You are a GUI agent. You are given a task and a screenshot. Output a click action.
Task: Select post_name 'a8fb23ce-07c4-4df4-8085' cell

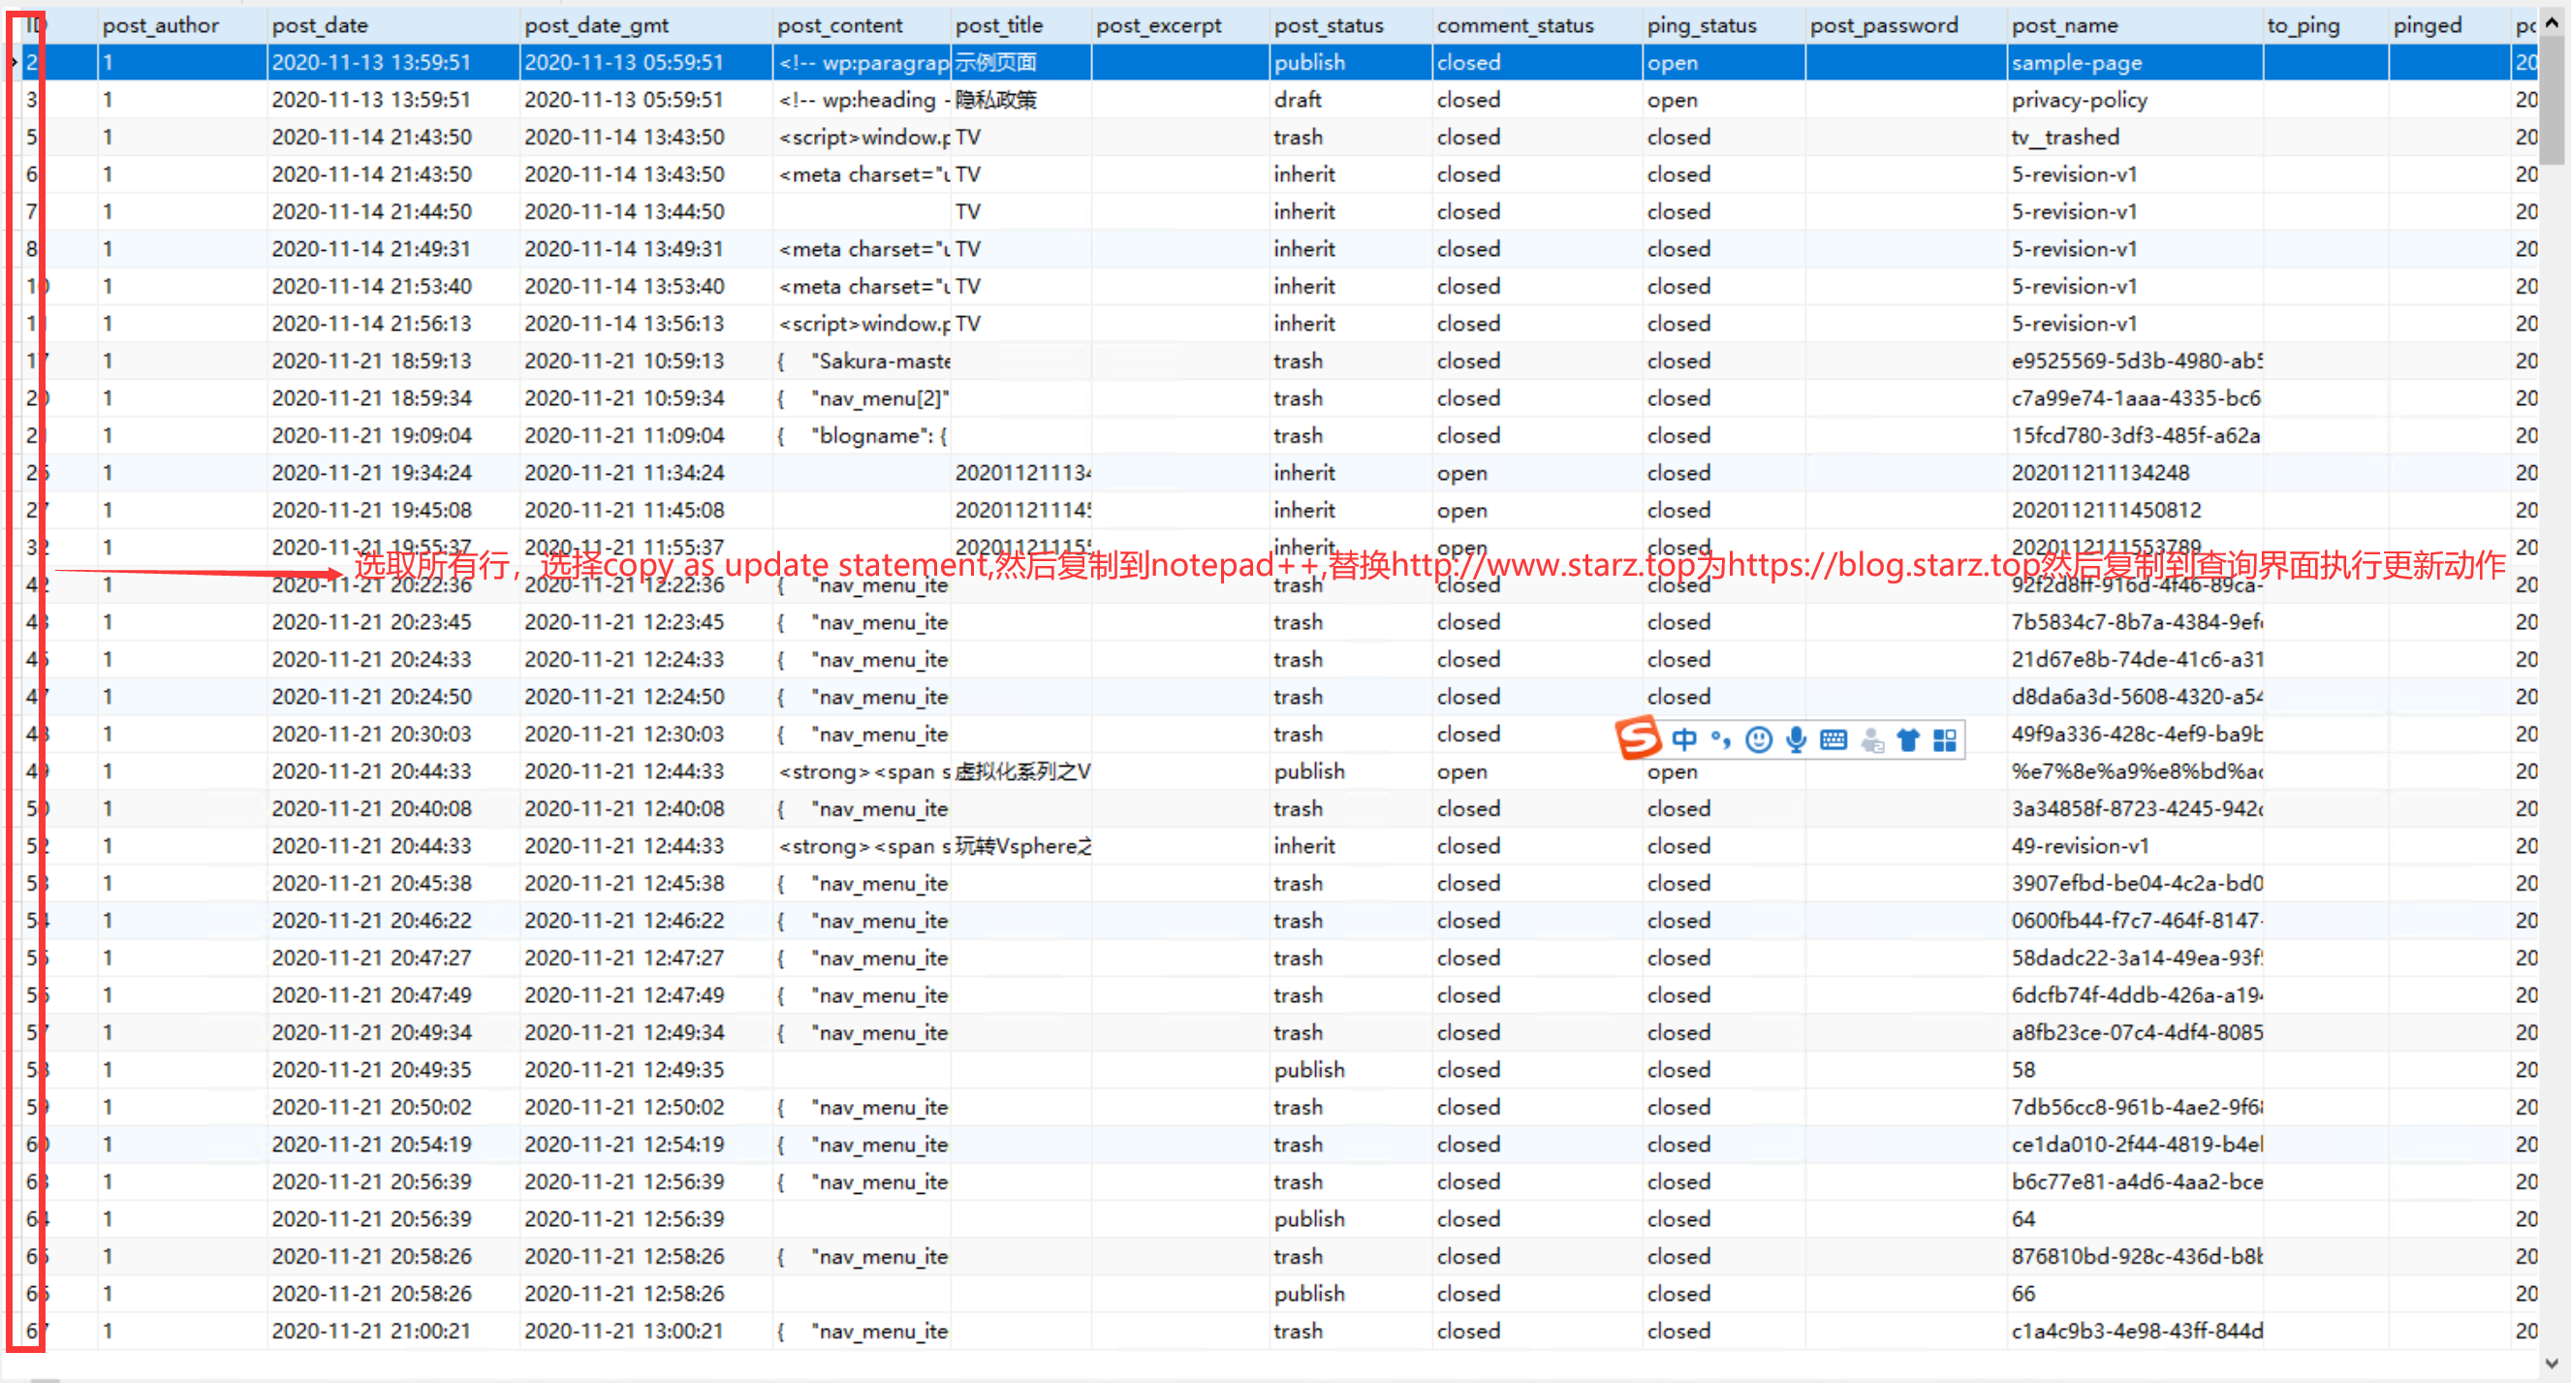point(2135,1032)
